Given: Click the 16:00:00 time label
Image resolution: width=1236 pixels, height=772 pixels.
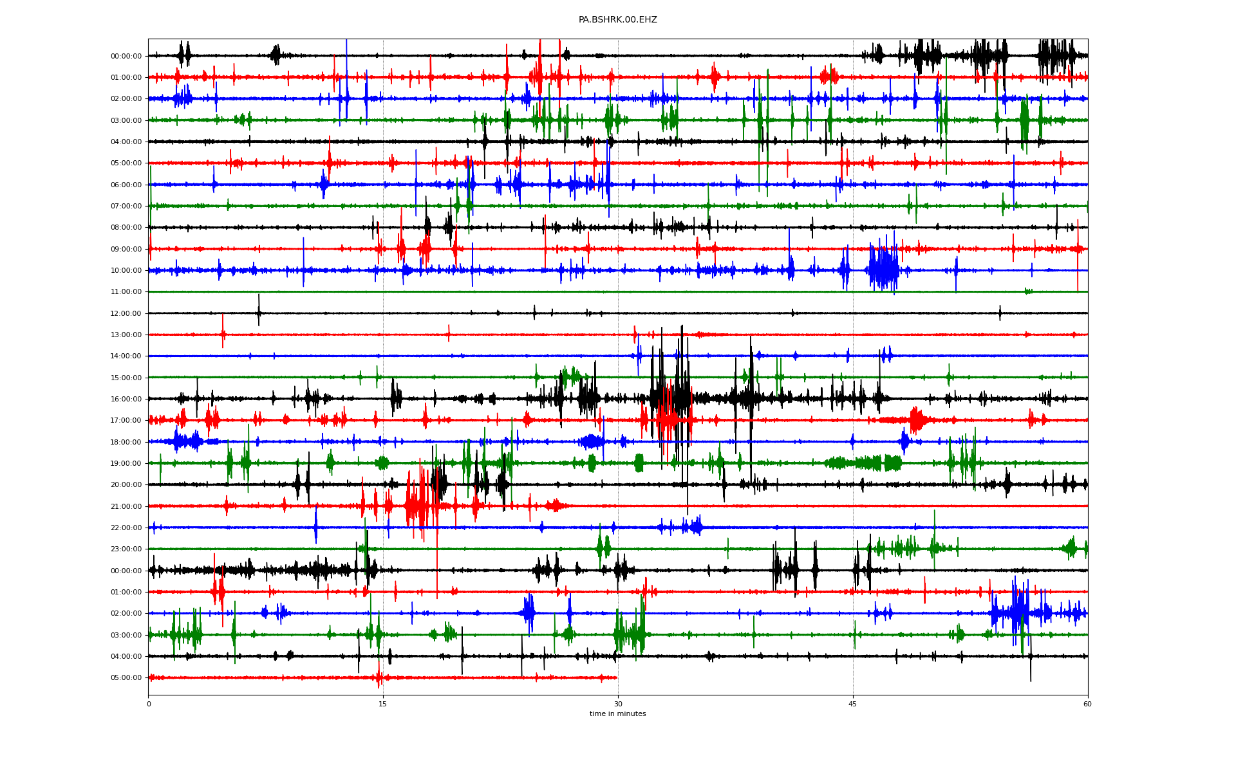Looking at the screenshot, I should (126, 399).
